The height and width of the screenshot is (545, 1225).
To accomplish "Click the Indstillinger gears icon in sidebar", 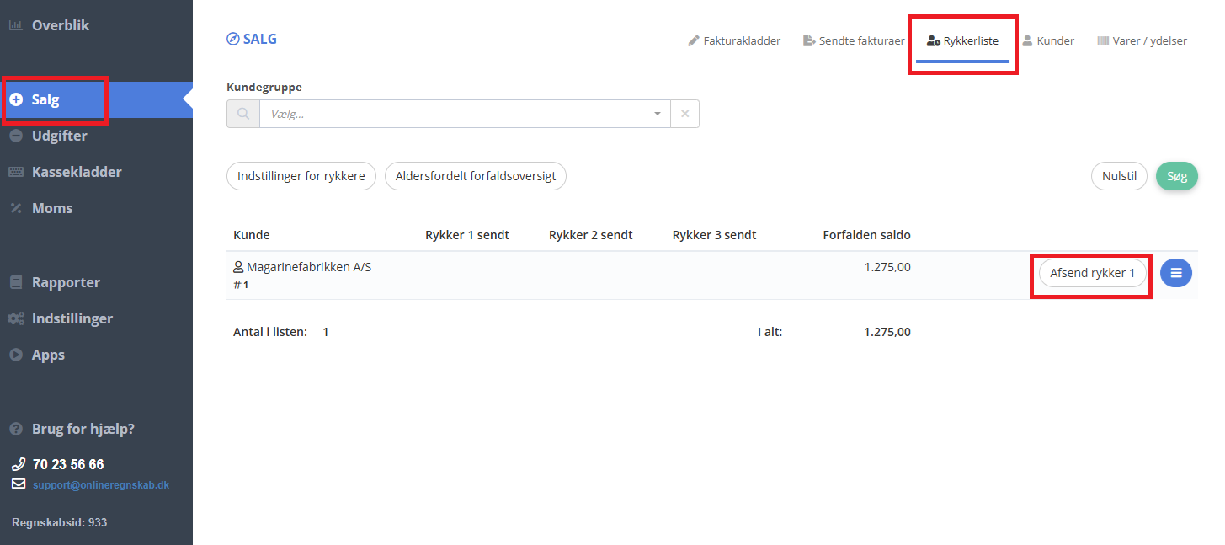I will (x=15, y=318).
